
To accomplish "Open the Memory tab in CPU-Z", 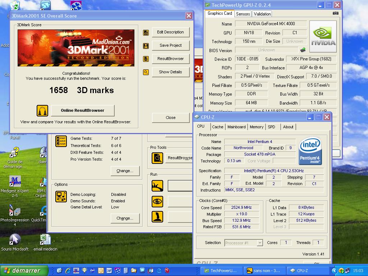I will pos(256,127).
